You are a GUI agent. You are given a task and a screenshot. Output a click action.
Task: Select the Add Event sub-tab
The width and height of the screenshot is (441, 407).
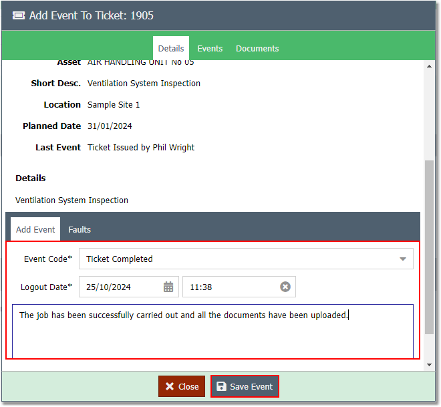tap(35, 229)
